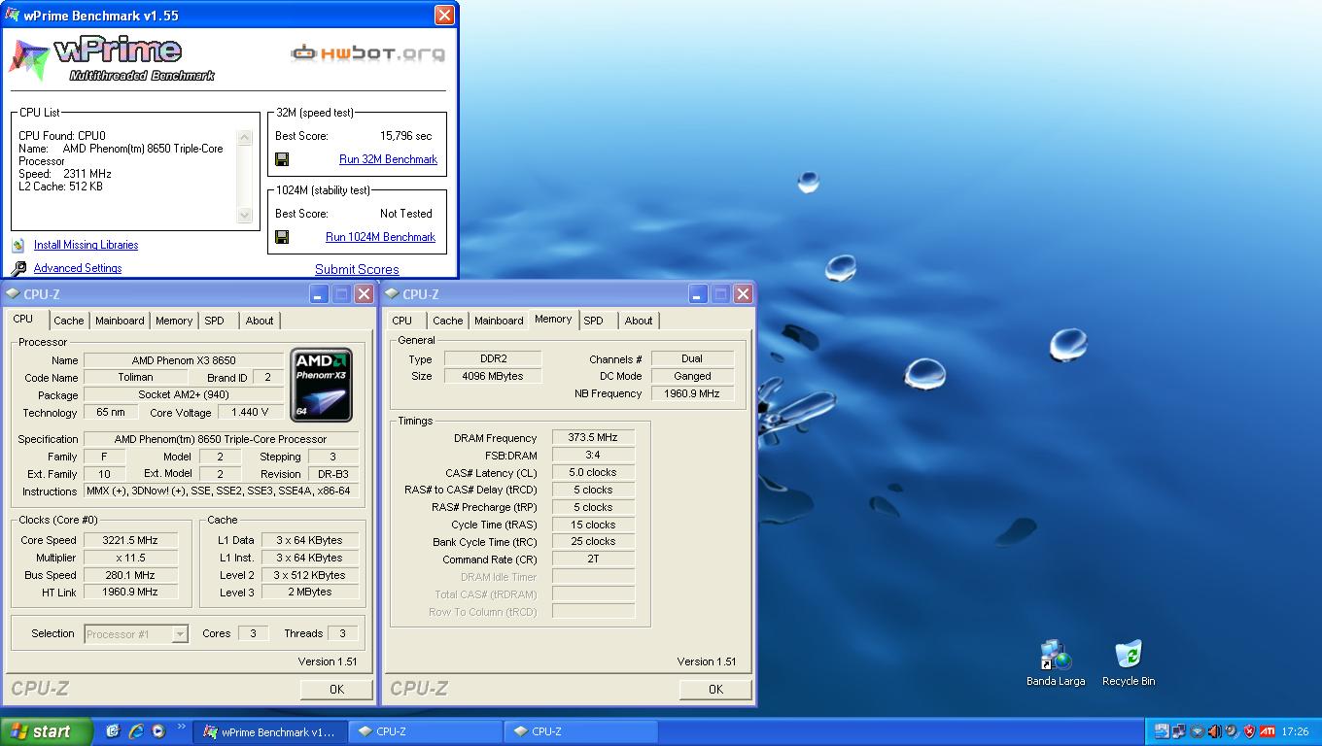Viewport: 1322px width, 746px height.
Task: Click the left CPU-Z title bar icon
Action: click(x=13, y=293)
